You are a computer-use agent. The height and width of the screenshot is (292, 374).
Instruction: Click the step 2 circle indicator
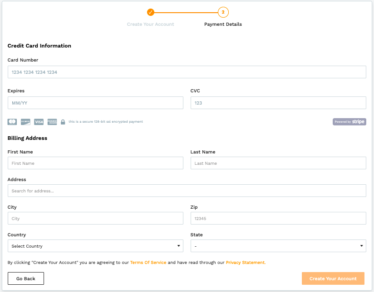tap(223, 12)
